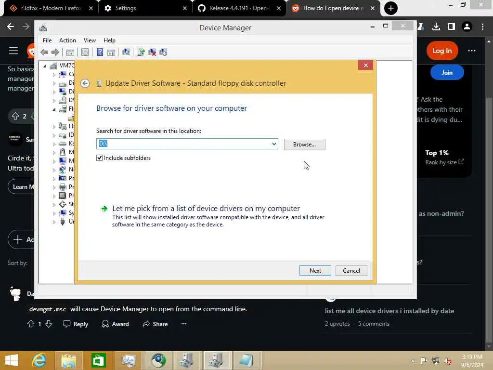
Task: Collapse the VM computer root tree node
Action: click(45, 66)
